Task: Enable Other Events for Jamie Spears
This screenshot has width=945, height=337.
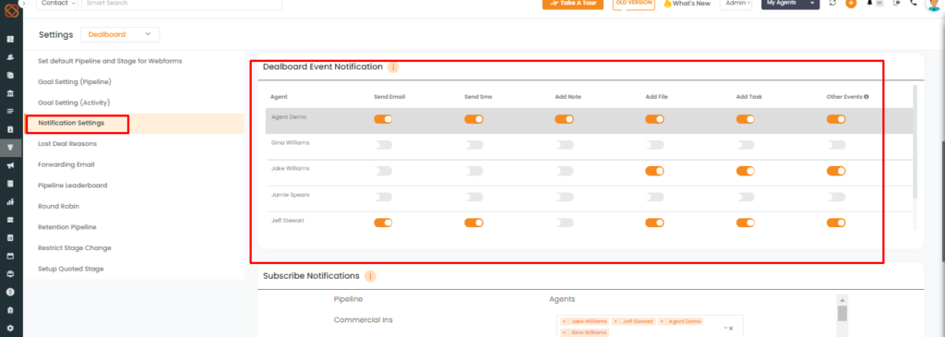Action: pyautogui.click(x=836, y=198)
